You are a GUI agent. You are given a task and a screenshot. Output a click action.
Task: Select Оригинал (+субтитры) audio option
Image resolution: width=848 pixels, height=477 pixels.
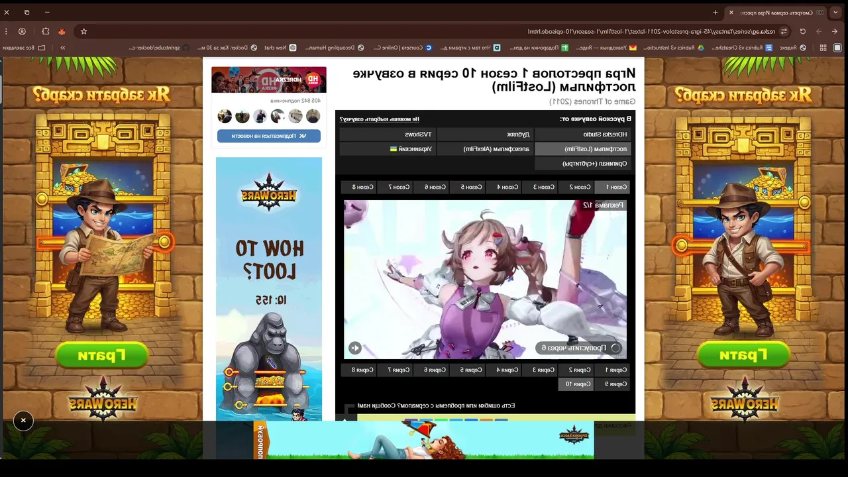(583, 163)
